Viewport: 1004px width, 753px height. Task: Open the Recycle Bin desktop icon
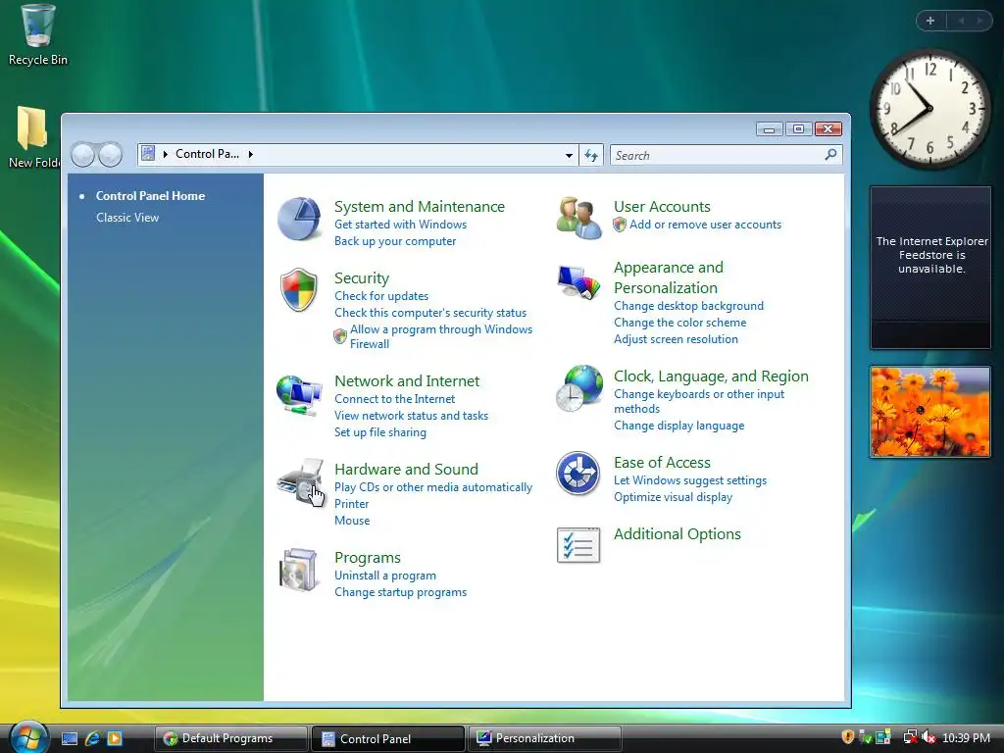37,34
